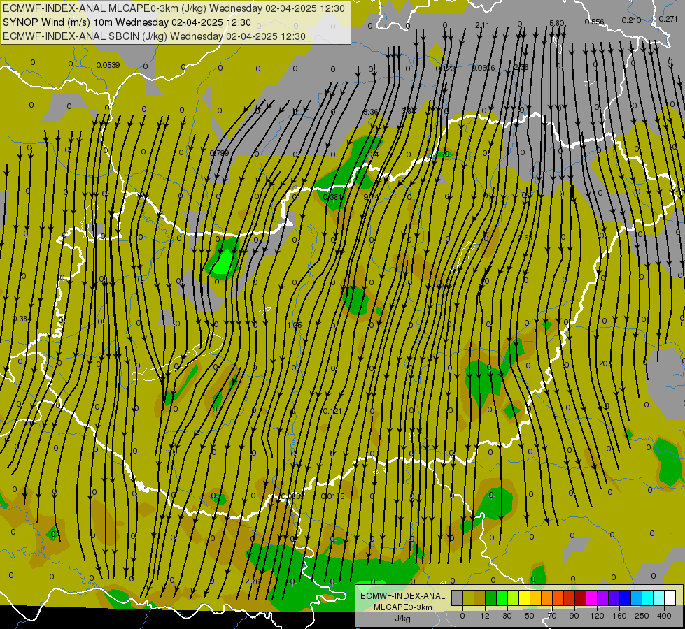
Task: Click the 400 tick label on color scale
Action: pyautogui.click(x=664, y=616)
